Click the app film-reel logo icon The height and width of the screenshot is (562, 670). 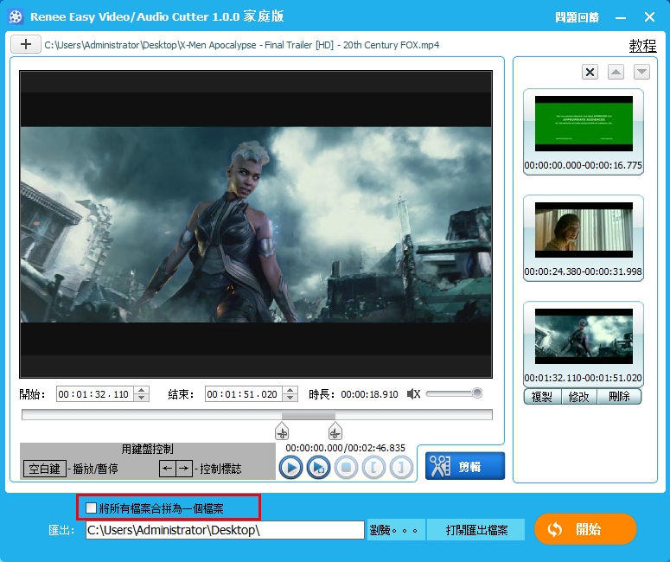click(x=16, y=17)
